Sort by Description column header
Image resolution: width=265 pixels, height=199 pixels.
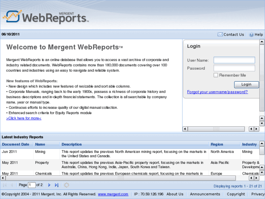[135, 144]
